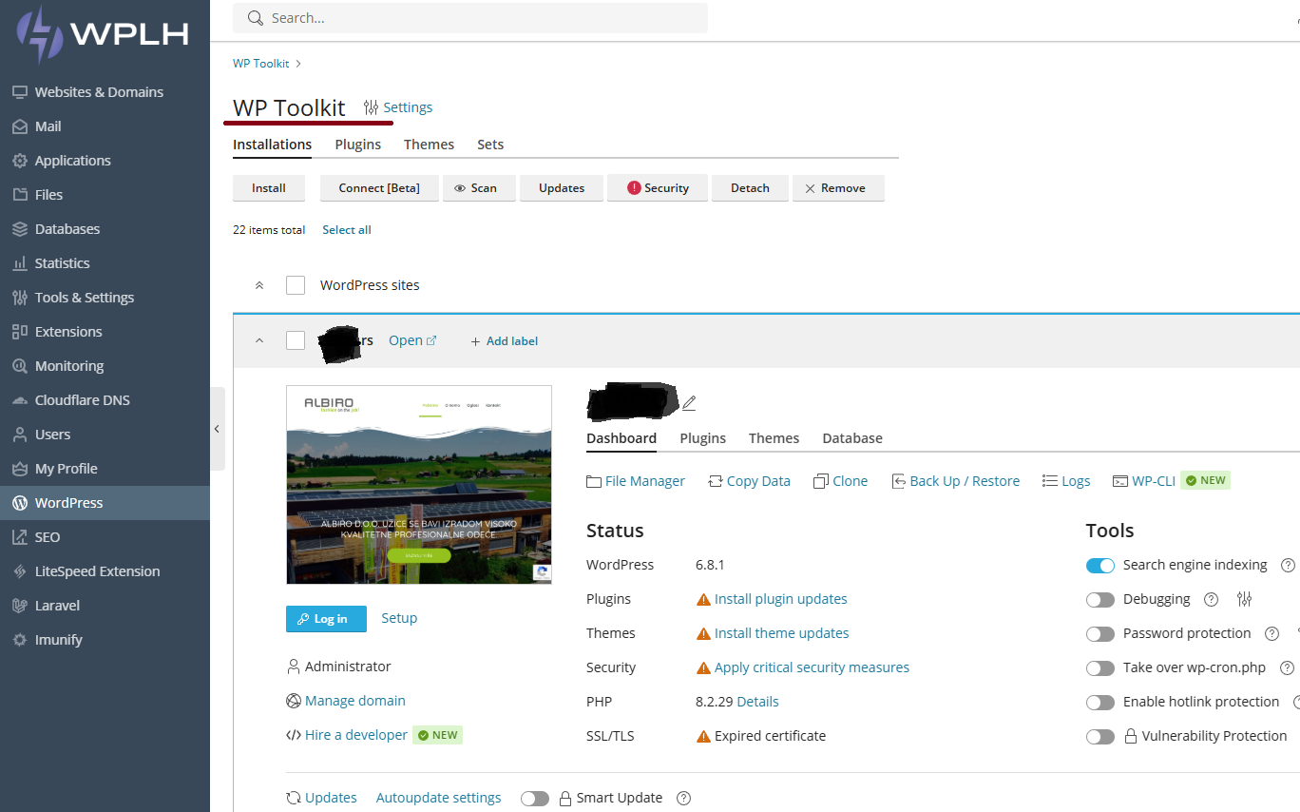Click the Databases stack icon

point(19,229)
